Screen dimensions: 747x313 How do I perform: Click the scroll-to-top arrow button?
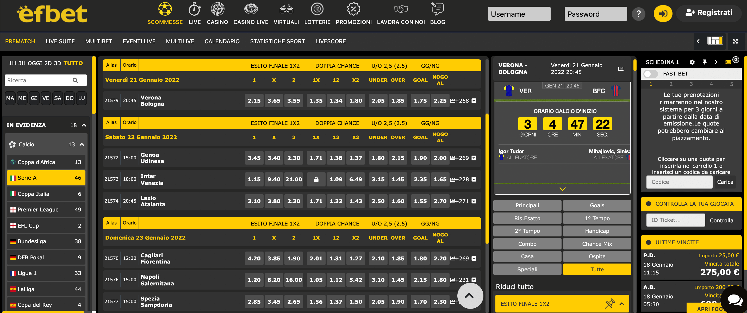[x=470, y=296]
